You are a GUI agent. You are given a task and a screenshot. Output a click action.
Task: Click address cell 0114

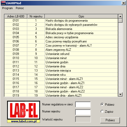(x=16, y=75)
